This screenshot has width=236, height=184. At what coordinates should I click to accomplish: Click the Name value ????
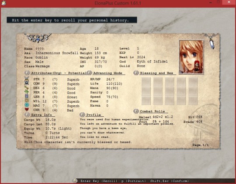(39, 49)
